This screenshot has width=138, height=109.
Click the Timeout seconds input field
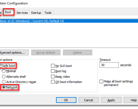tap(109, 65)
